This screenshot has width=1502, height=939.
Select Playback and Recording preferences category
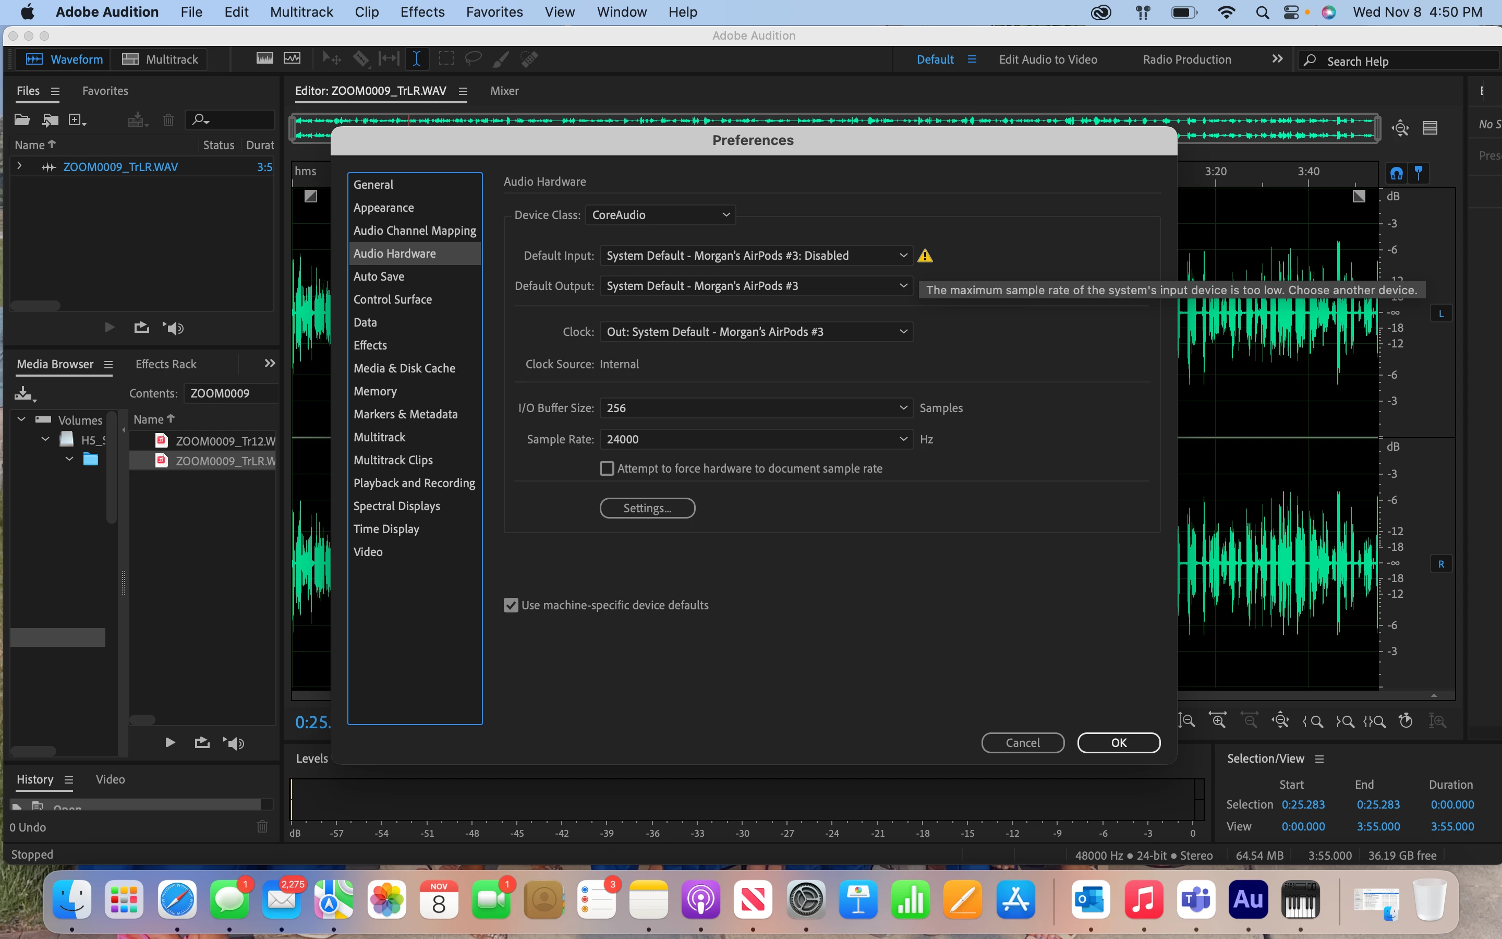point(414,483)
